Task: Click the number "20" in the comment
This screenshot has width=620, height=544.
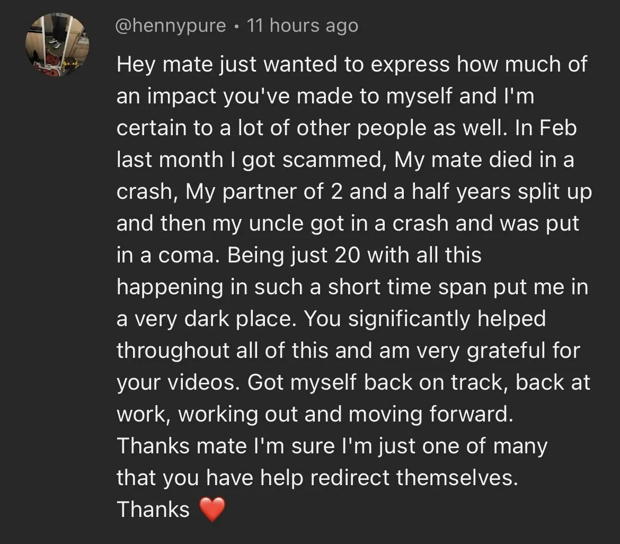Action: [x=348, y=255]
